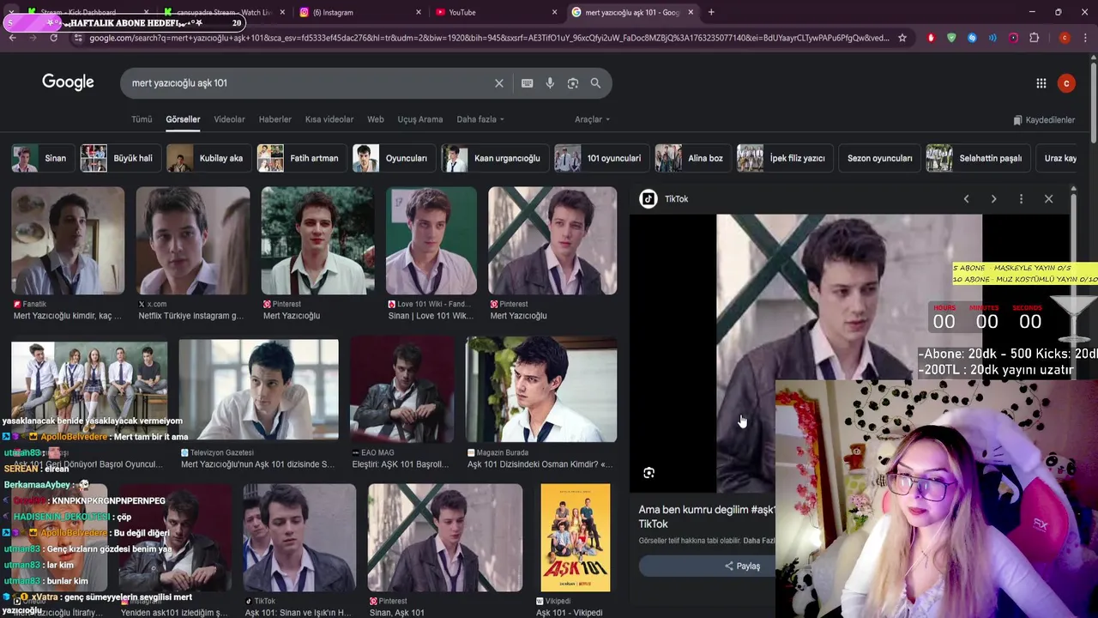This screenshot has height=618, width=1098.
Task: Open the preview panel three-dot menu
Action: pos(1021,199)
